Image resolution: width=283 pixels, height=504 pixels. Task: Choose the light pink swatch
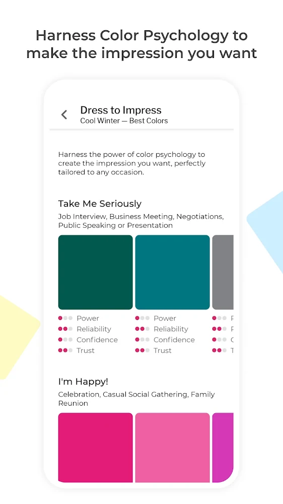[x=173, y=448]
